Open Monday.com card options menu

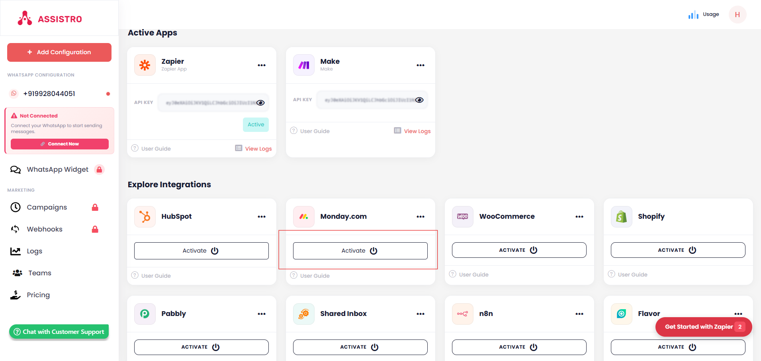pyautogui.click(x=421, y=217)
